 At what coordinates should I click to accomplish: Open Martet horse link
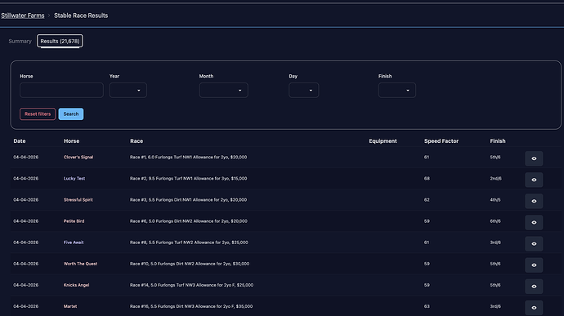(x=70, y=306)
